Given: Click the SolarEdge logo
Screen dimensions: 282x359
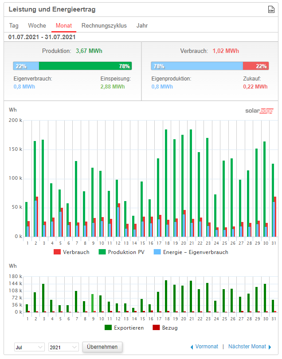Looking at the screenshot, I should coord(259,111).
